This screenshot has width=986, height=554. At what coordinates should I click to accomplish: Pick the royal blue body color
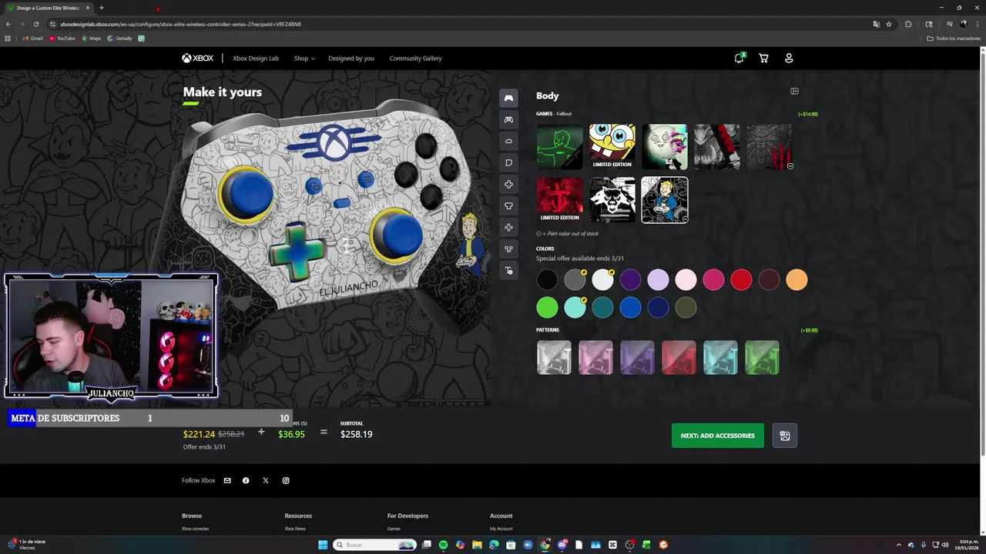tap(630, 308)
